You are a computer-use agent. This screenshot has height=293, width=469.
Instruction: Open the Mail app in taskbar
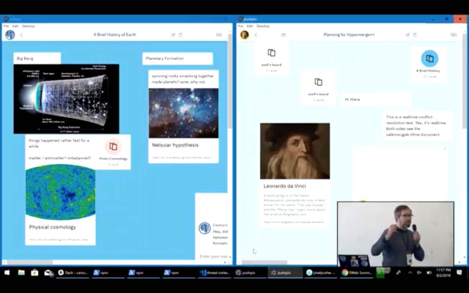point(48,272)
